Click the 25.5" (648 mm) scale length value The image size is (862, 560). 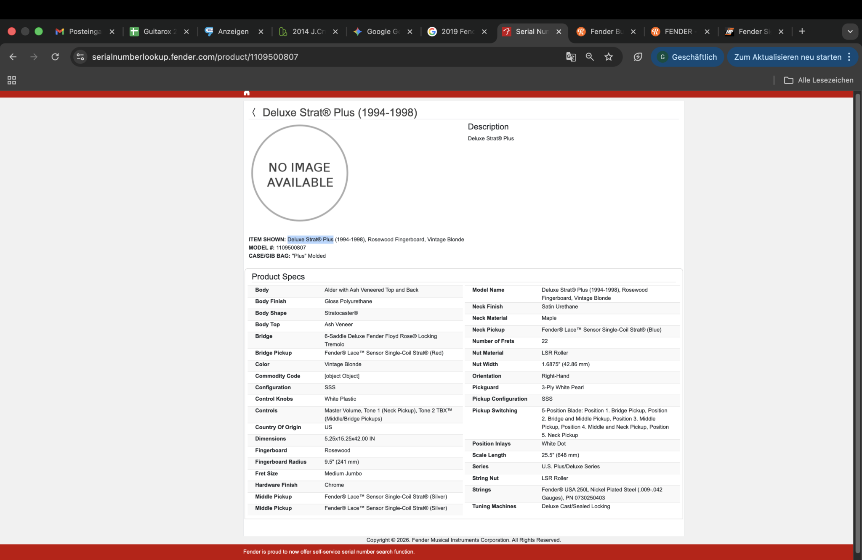point(560,455)
